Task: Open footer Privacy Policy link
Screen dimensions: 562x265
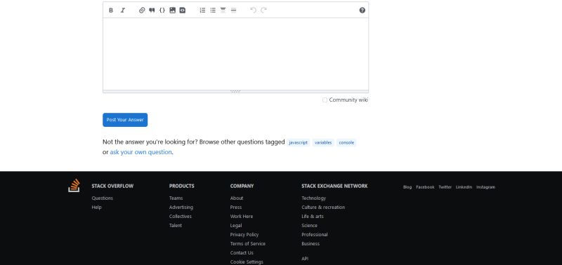Action: 244,235
